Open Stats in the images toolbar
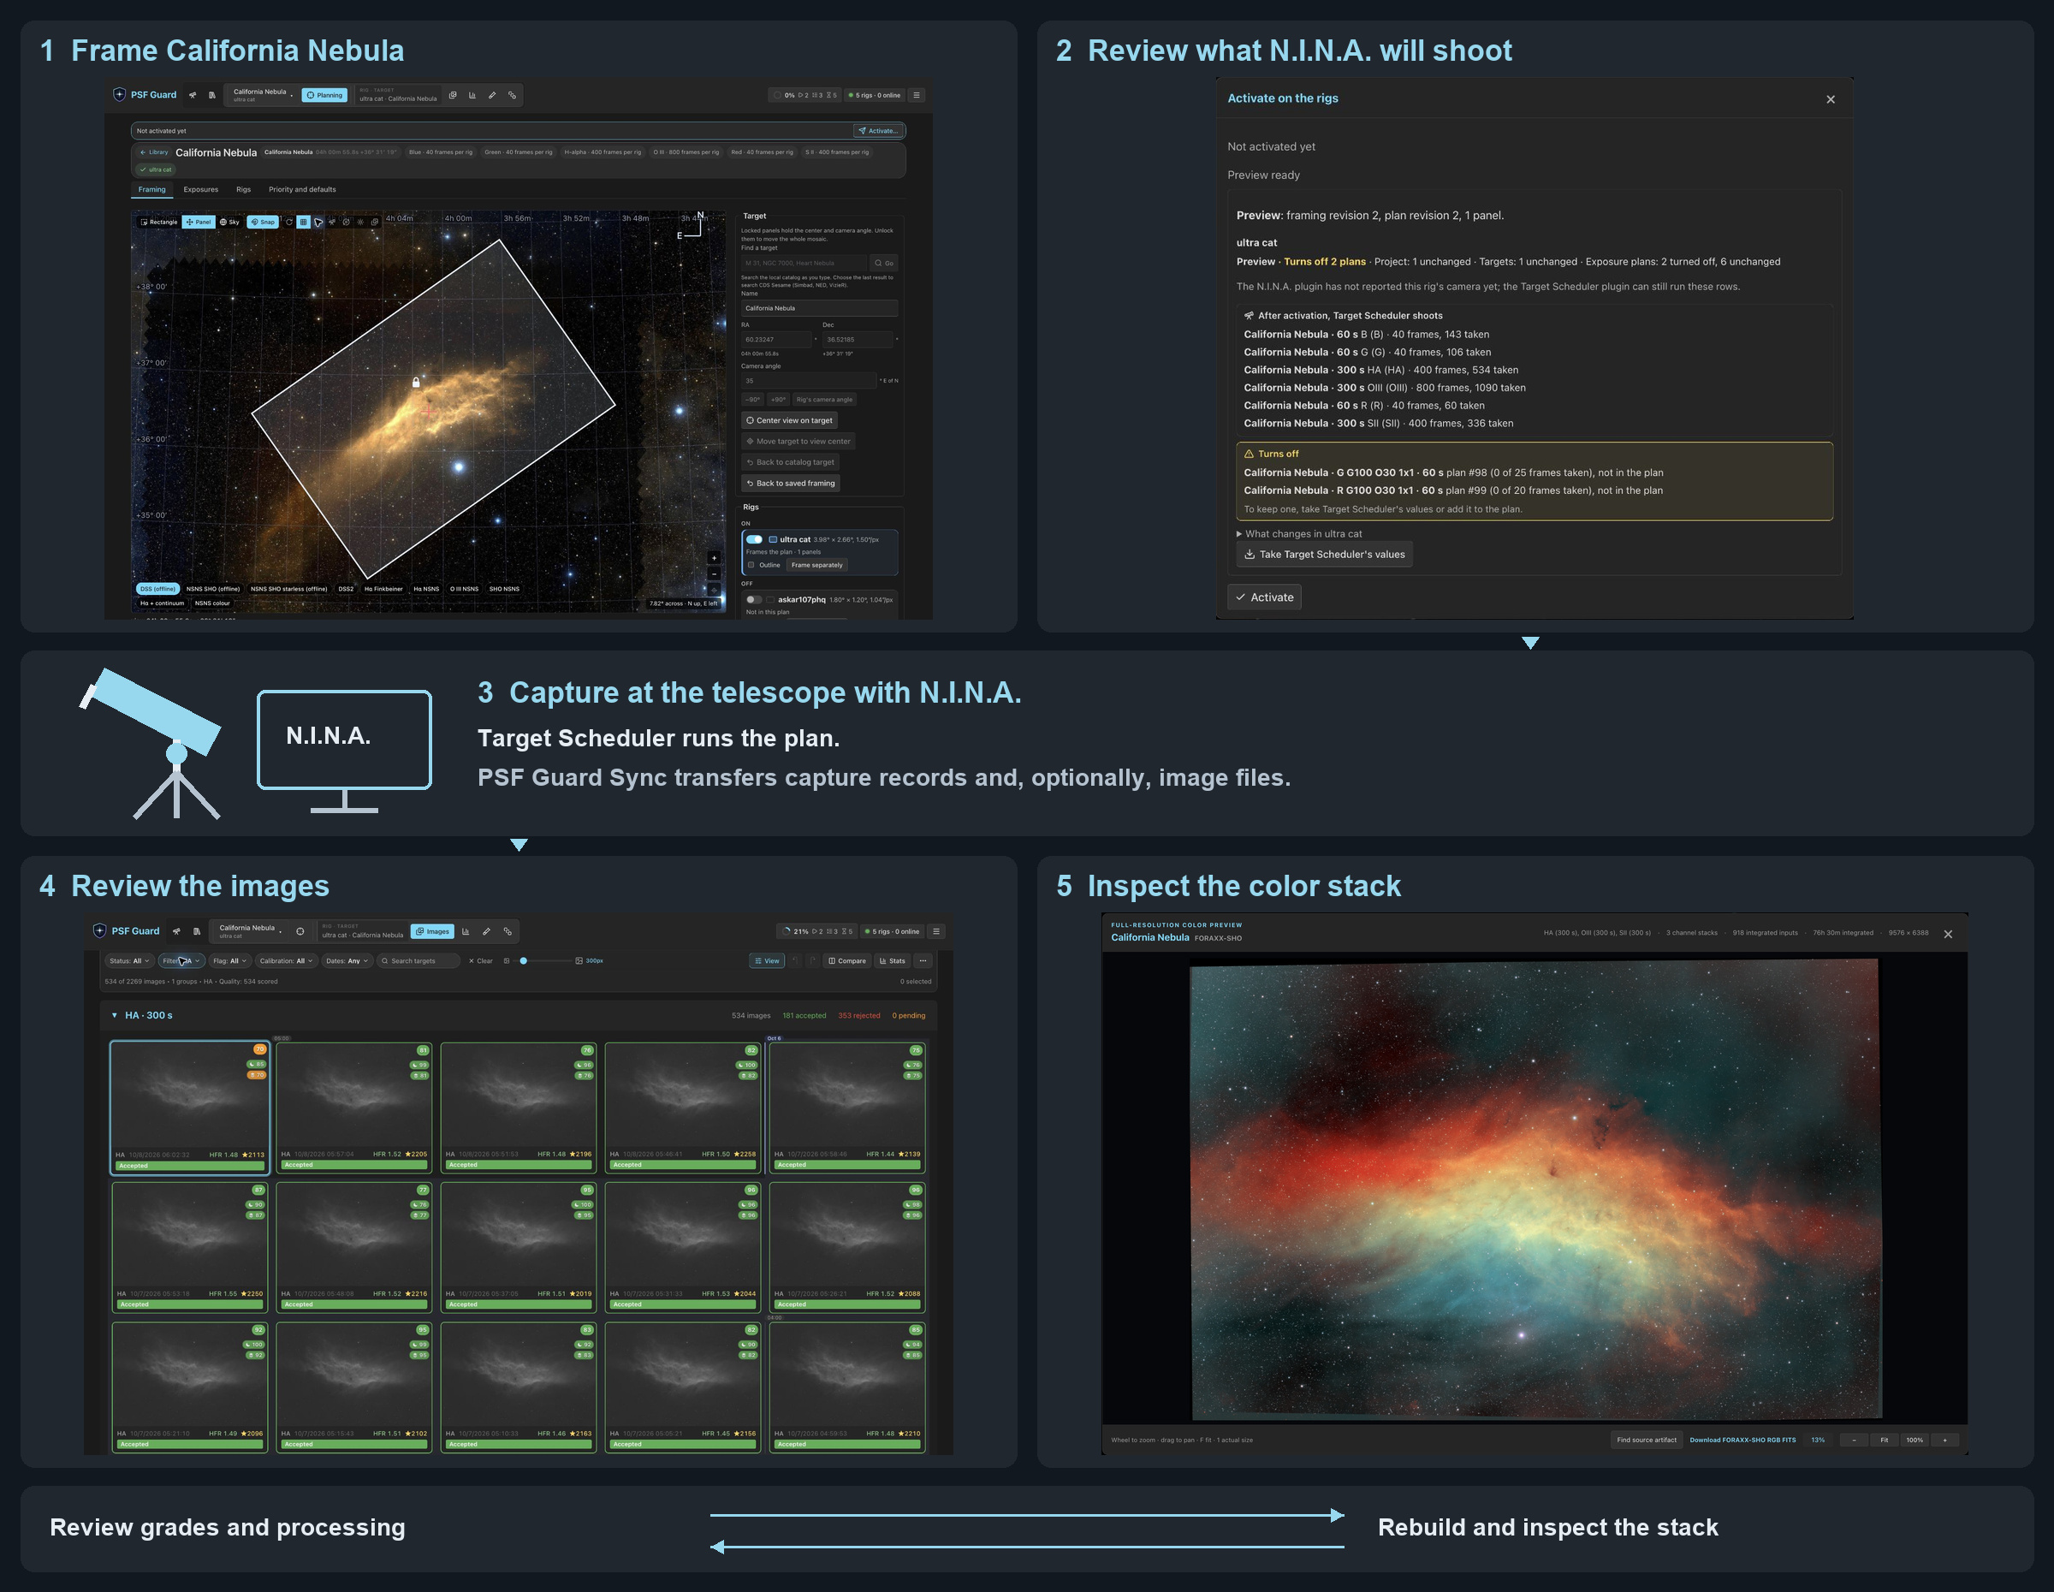 click(x=893, y=961)
